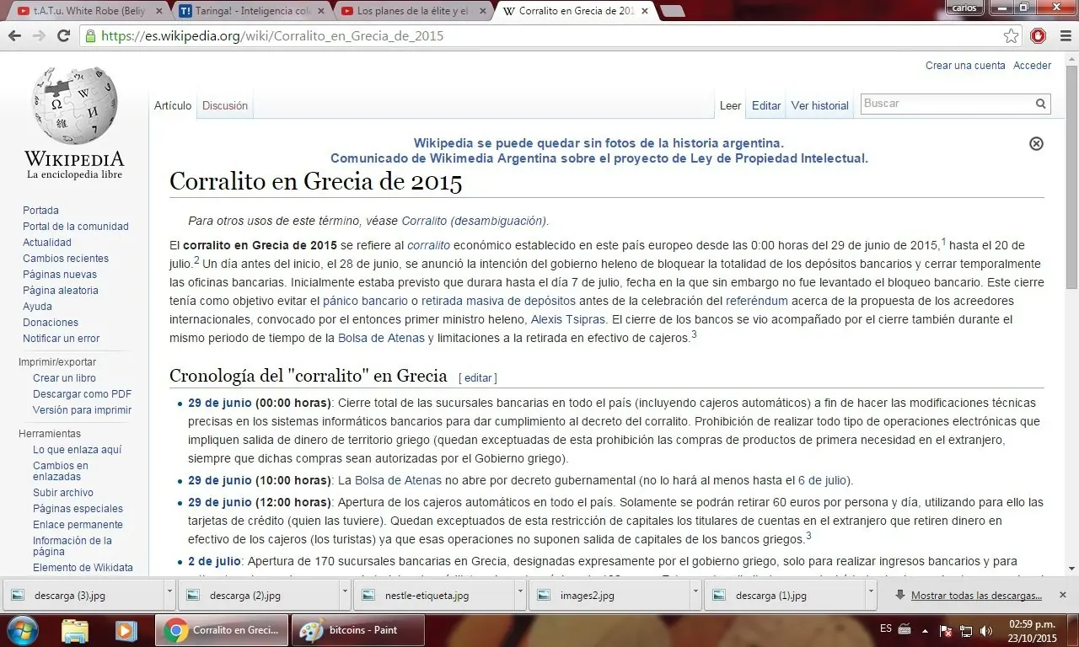This screenshot has height=647, width=1079.
Task: Click Crear una cuenta link
Action: [x=965, y=66]
